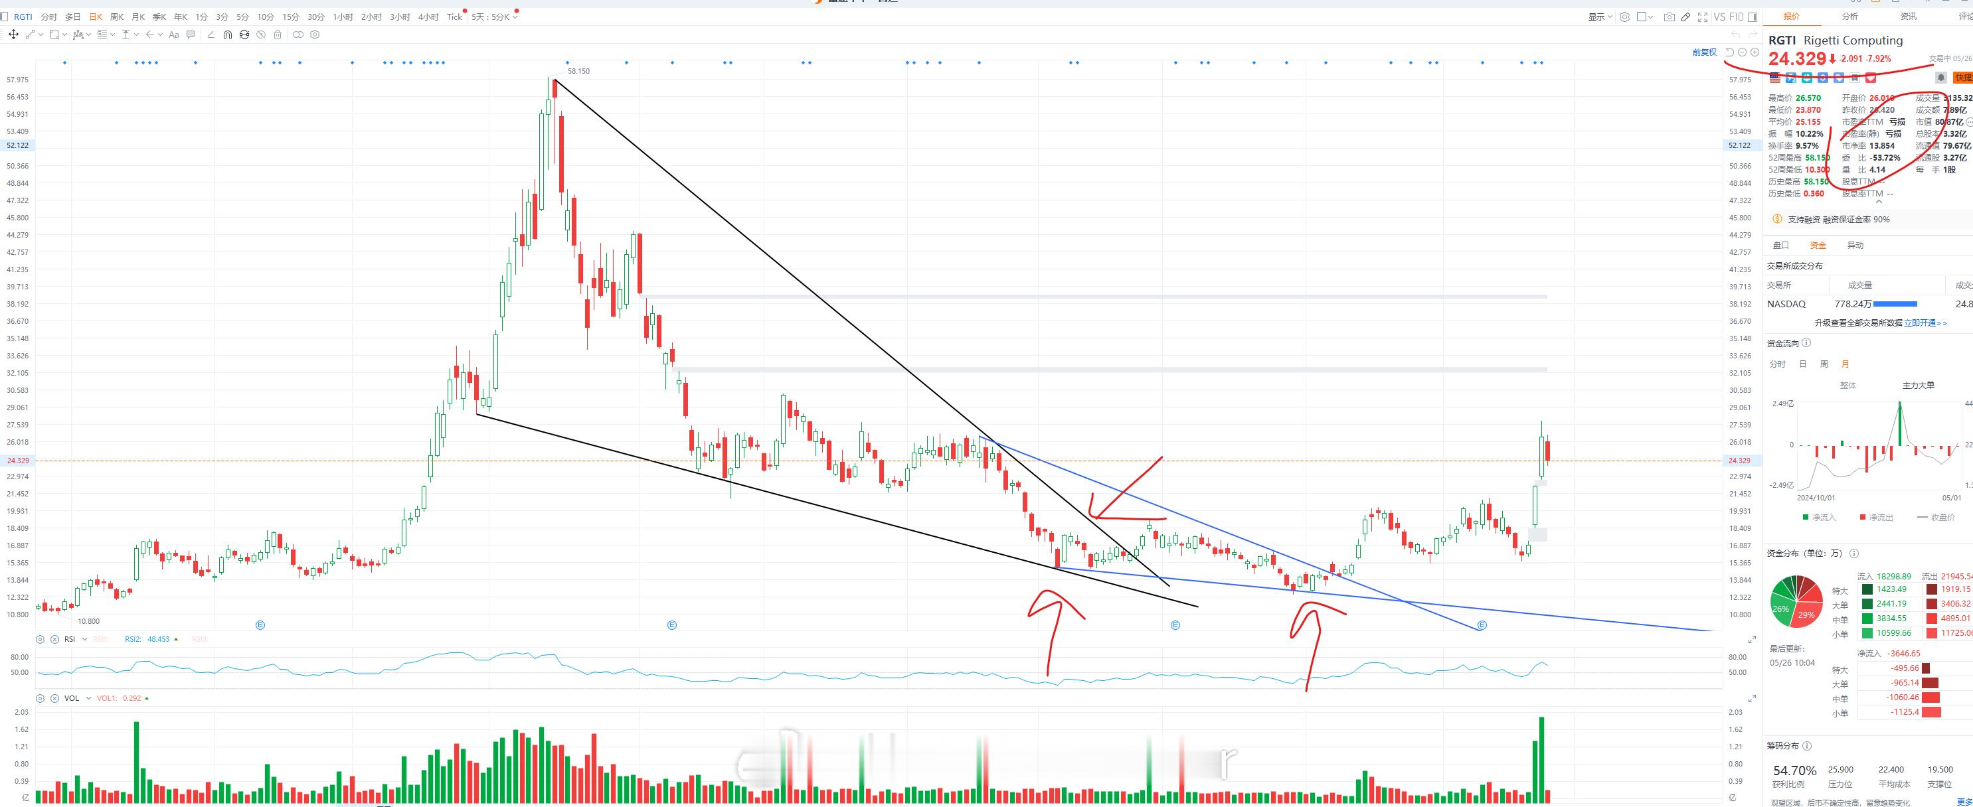
Task: Enter fullscreen chart mode
Action: 1703,17
